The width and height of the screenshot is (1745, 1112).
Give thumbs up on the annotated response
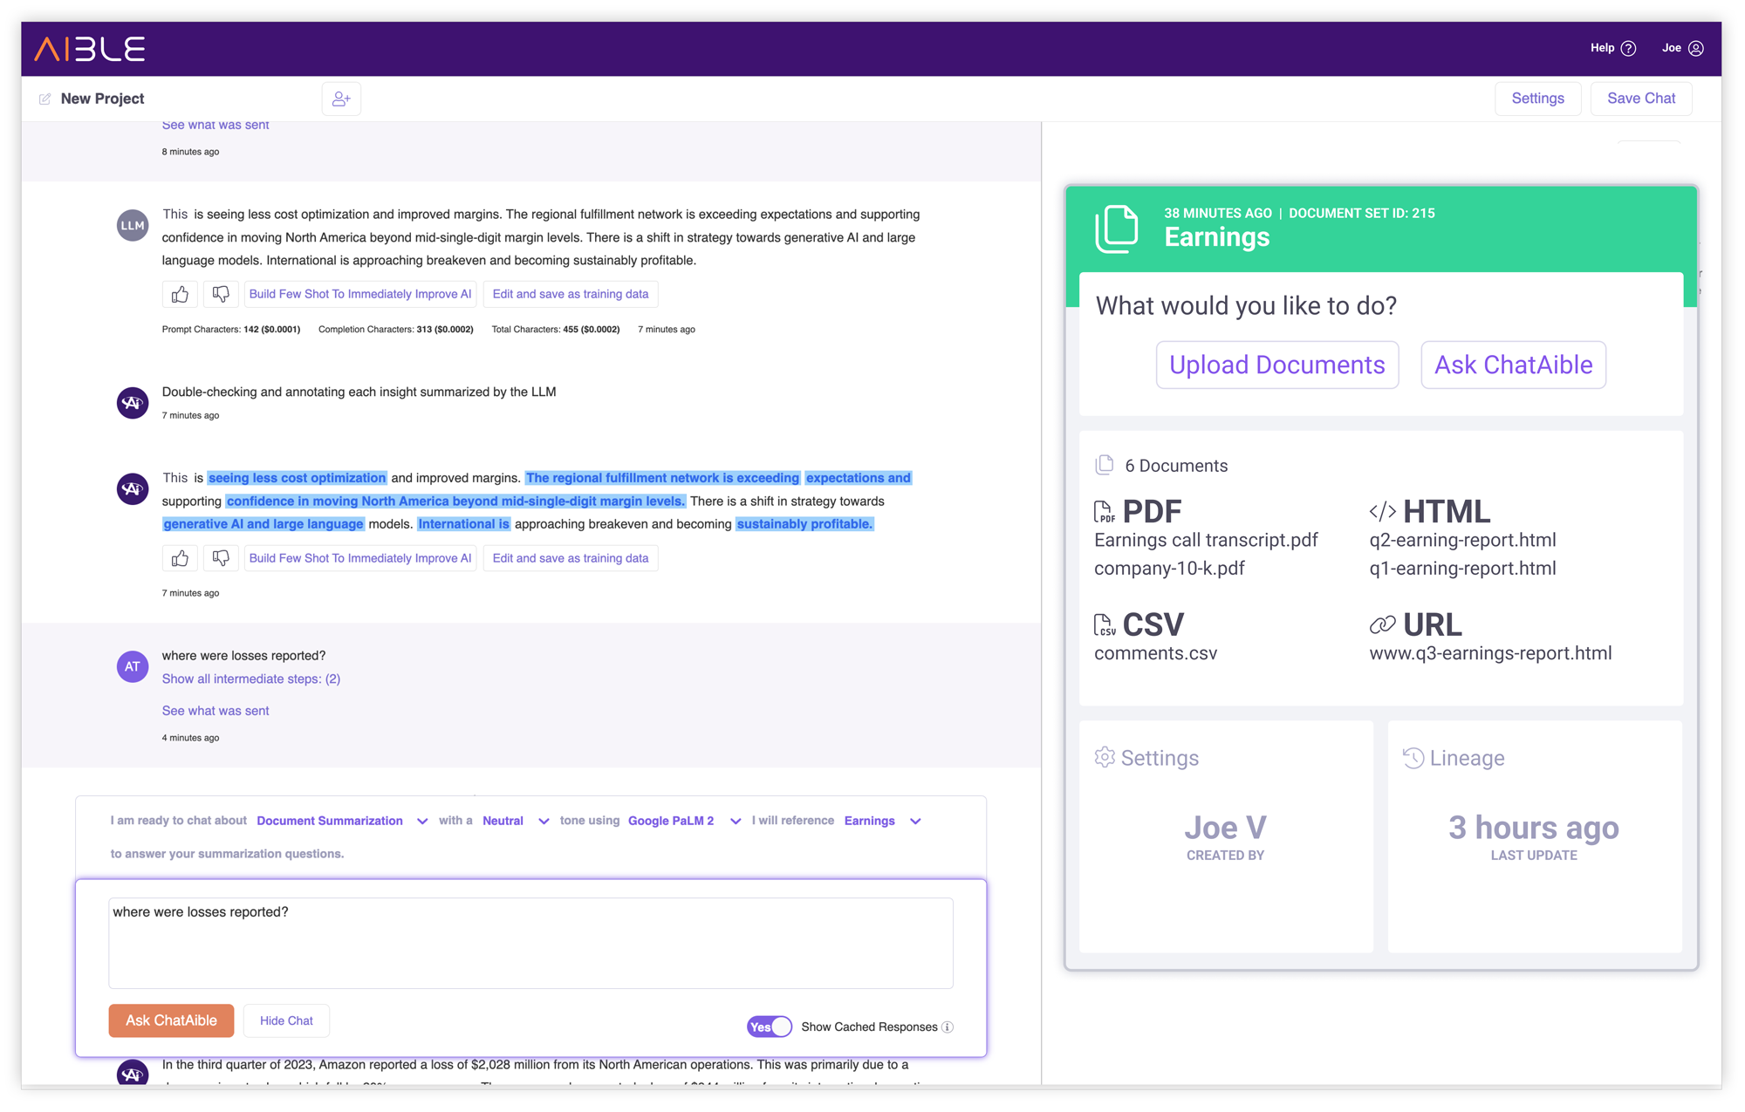pos(180,558)
